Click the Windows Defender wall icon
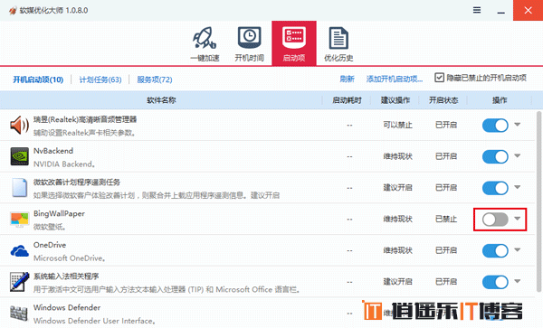 point(19,314)
